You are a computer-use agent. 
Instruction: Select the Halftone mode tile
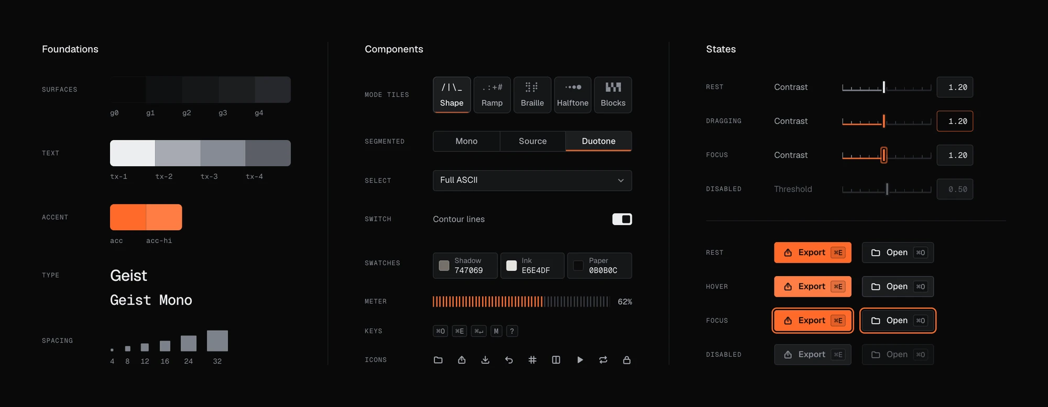(x=573, y=95)
